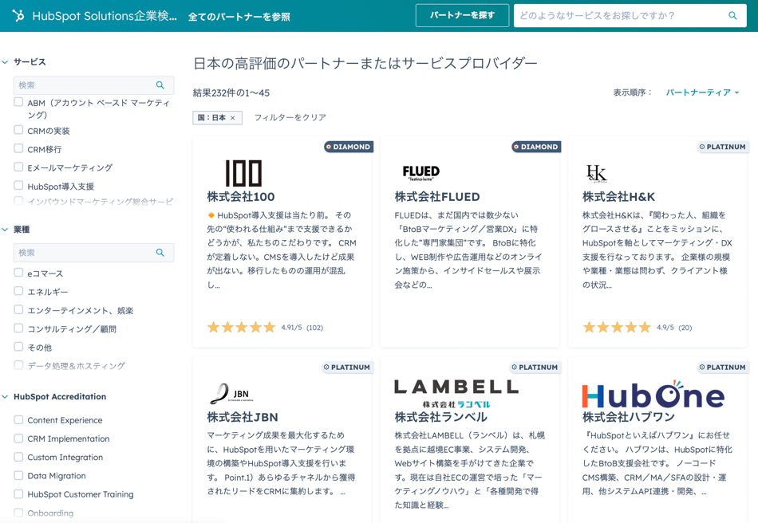Check the エネルギー checkbox
Image resolution: width=758 pixels, height=523 pixels.
pos(18,291)
